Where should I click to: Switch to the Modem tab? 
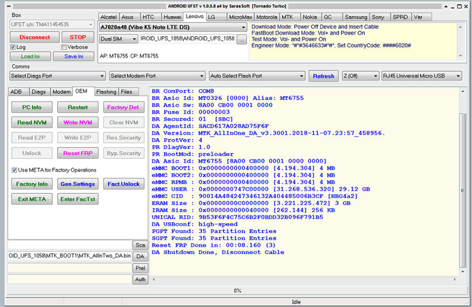pos(61,92)
